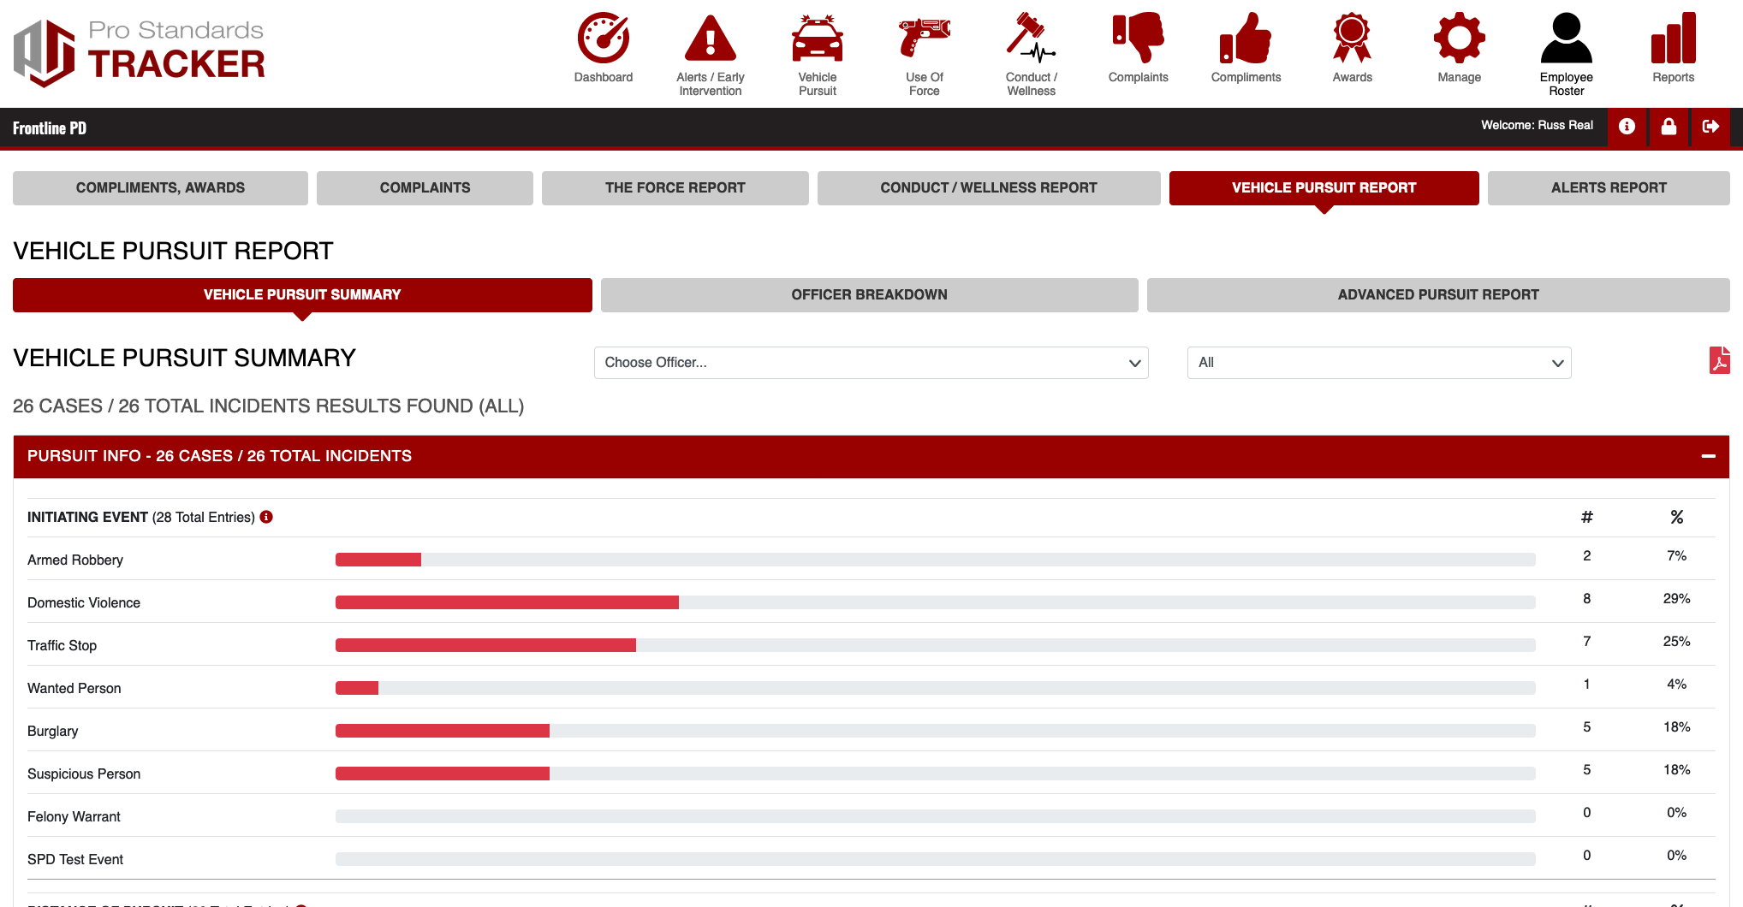Click the lock icon in header bar
The height and width of the screenshot is (907, 1743).
coord(1669,127)
